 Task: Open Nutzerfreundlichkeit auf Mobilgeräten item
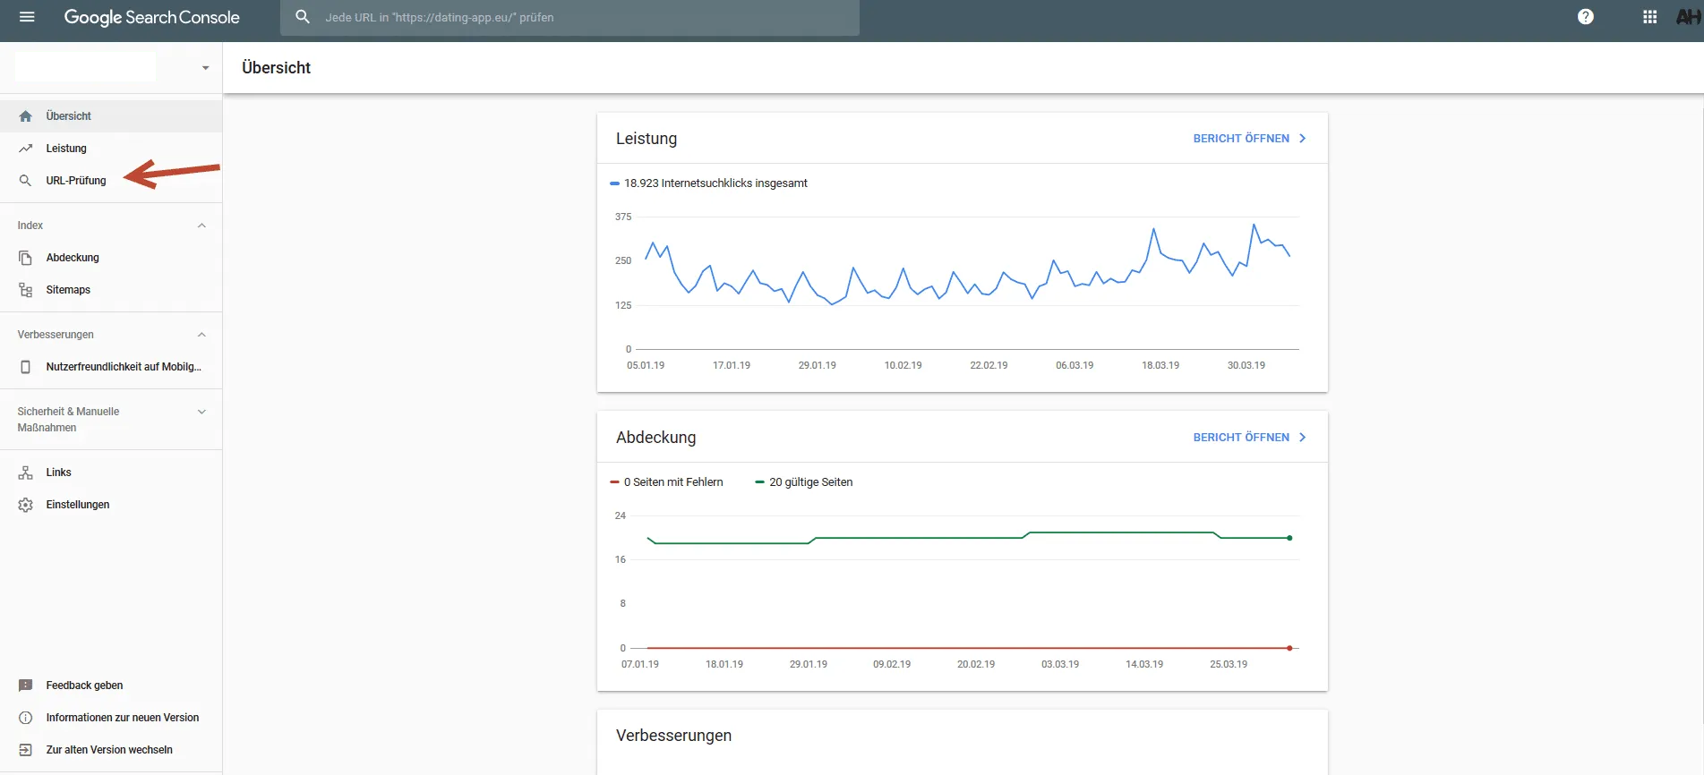point(111,367)
